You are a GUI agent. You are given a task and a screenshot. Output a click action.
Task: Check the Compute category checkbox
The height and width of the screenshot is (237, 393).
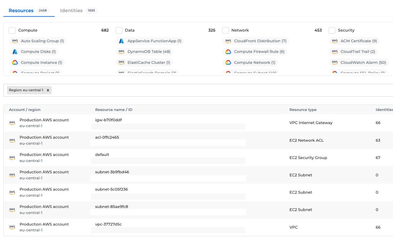(x=12, y=30)
